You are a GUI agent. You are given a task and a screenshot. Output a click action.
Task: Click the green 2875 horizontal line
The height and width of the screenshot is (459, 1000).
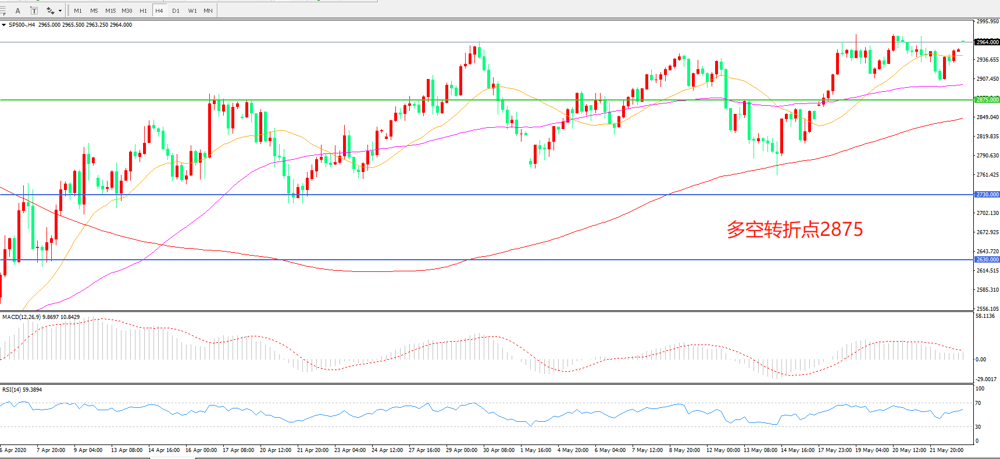(x=349, y=100)
